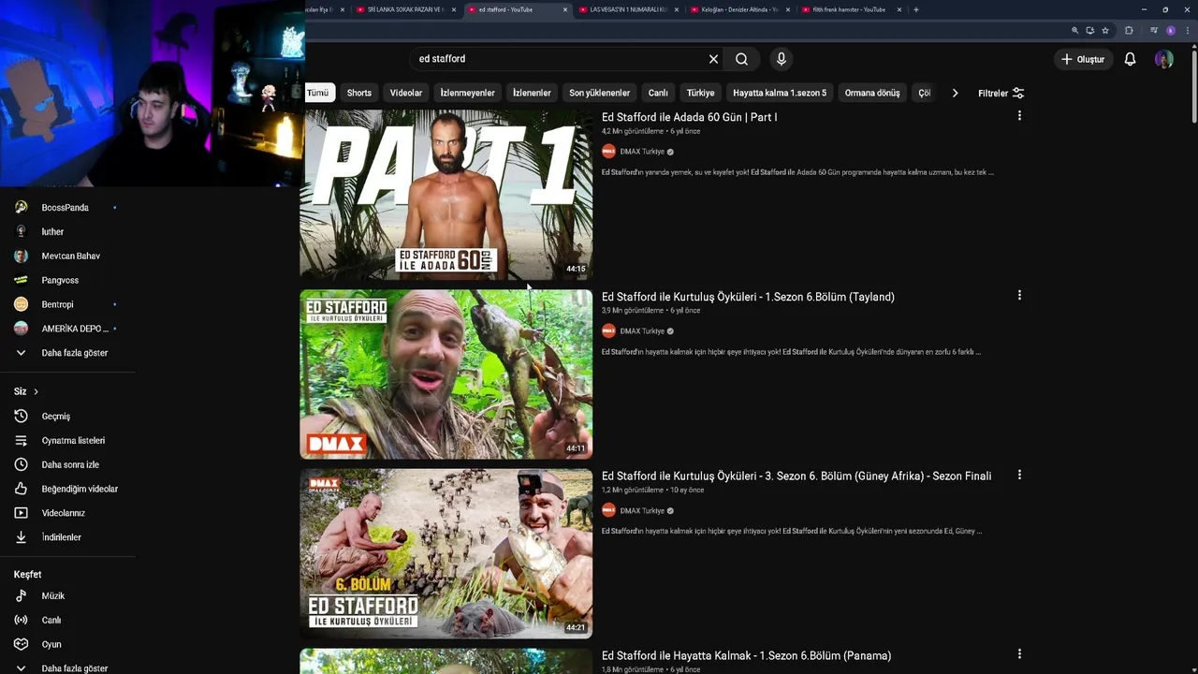
Task: Select the Türkiye filter chip
Action: click(x=700, y=93)
